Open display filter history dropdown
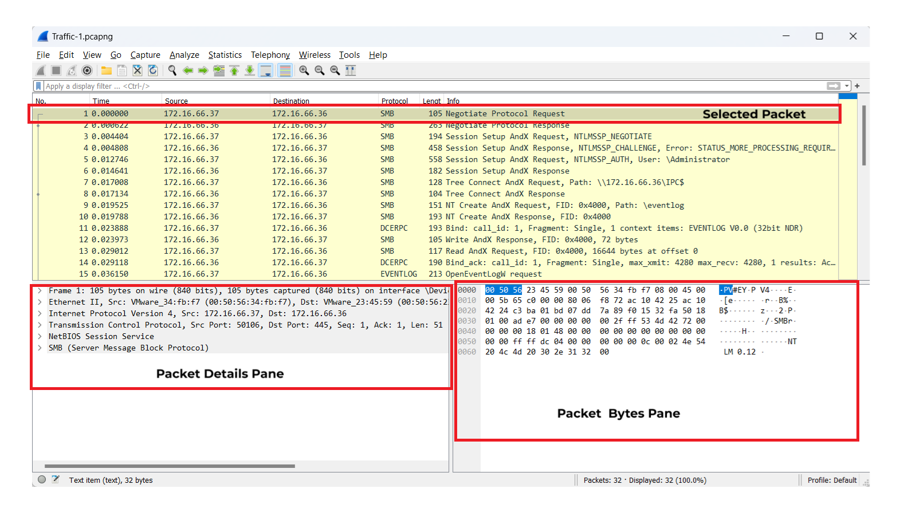Screen dimensions: 904x512 tap(847, 86)
